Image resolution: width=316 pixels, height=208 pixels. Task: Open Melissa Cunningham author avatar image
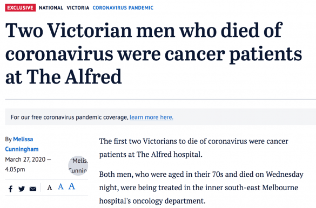pyautogui.click(x=78, y=165)
